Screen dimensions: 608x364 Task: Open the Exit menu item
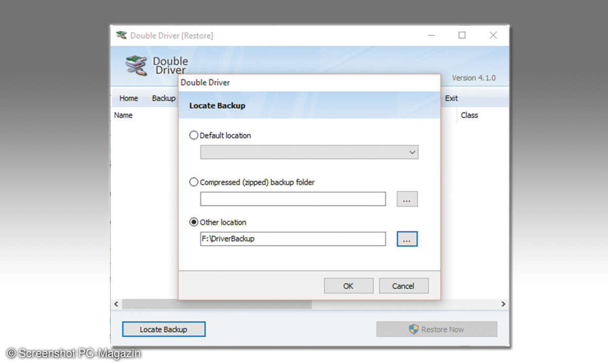coord(451,98)
